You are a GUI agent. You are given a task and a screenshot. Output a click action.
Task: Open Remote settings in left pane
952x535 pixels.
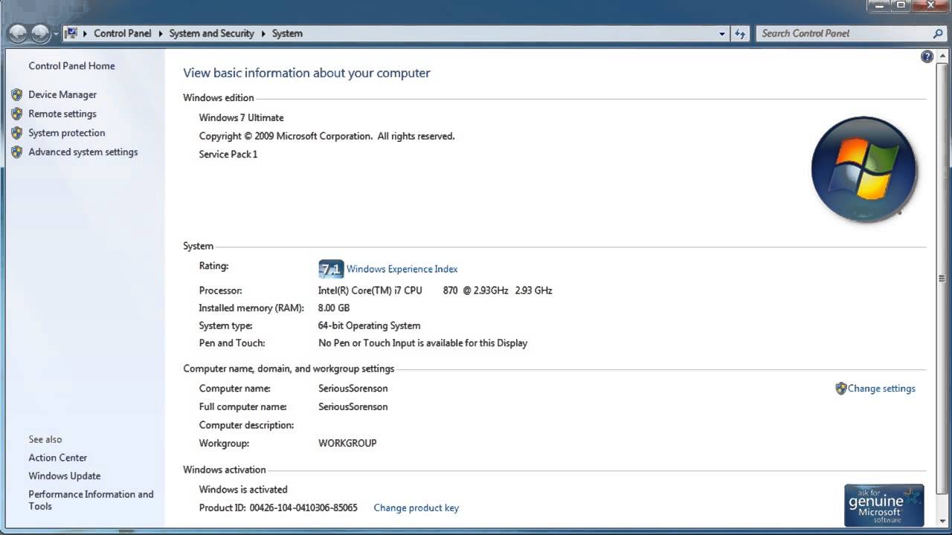coord(62,114)
